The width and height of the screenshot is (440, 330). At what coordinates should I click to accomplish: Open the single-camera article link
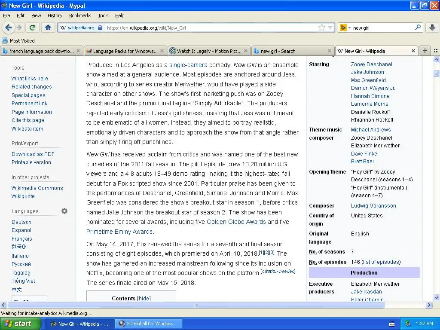[x=188, y=65]
